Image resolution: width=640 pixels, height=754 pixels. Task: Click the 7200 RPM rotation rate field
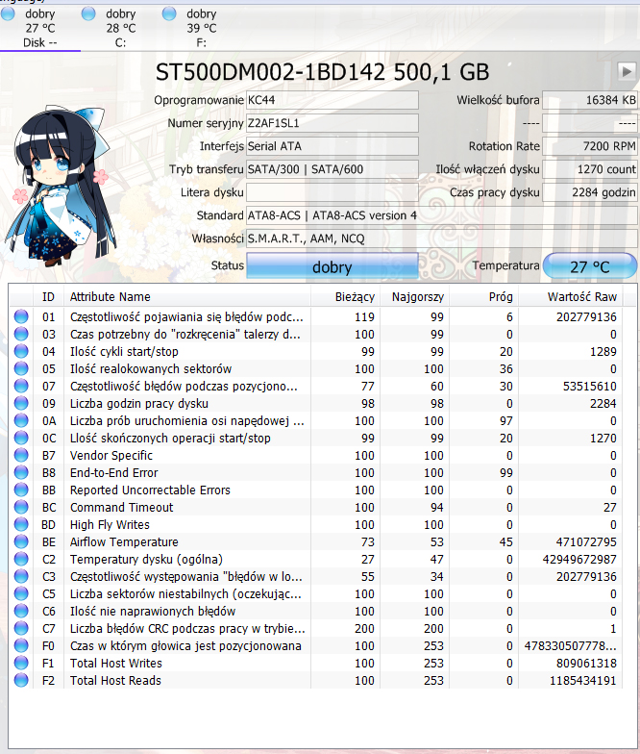click(x=590, y=146)
